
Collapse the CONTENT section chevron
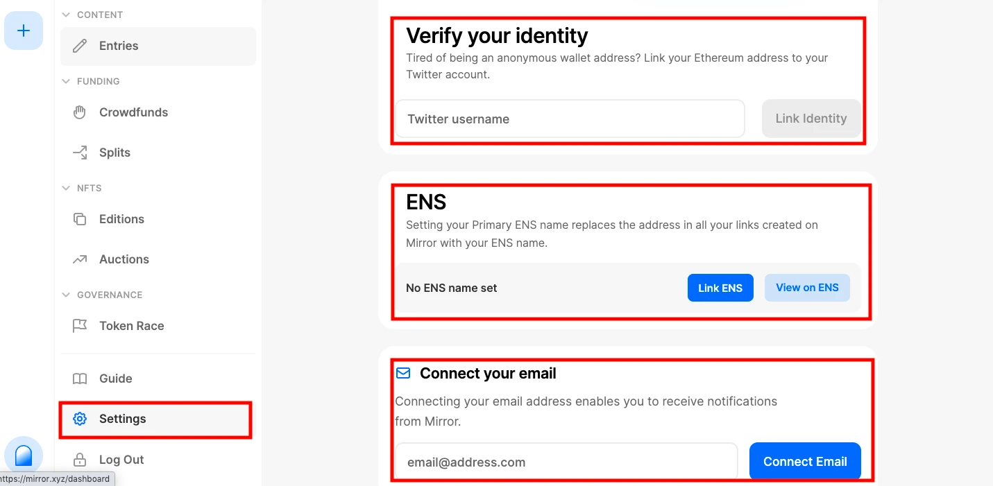click(x=66, y=15)
